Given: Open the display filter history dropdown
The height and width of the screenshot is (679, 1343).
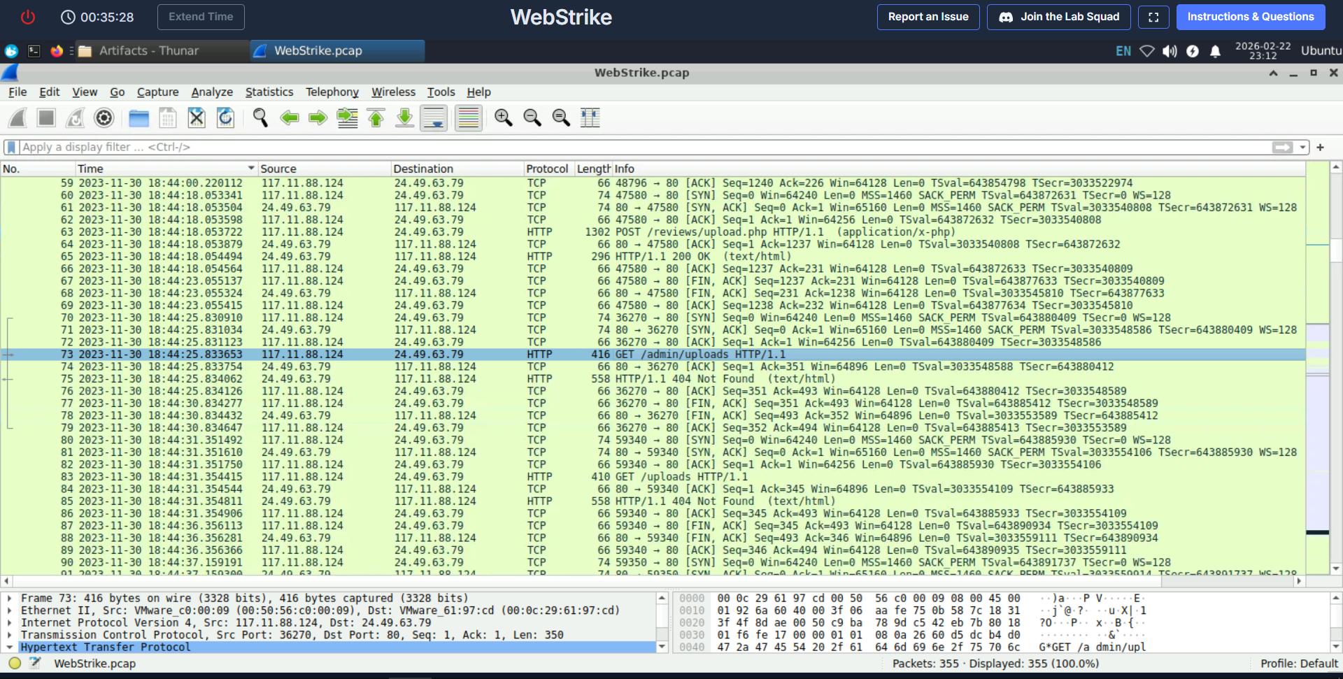Looking at the screenshot, I should pos(1302,148).
